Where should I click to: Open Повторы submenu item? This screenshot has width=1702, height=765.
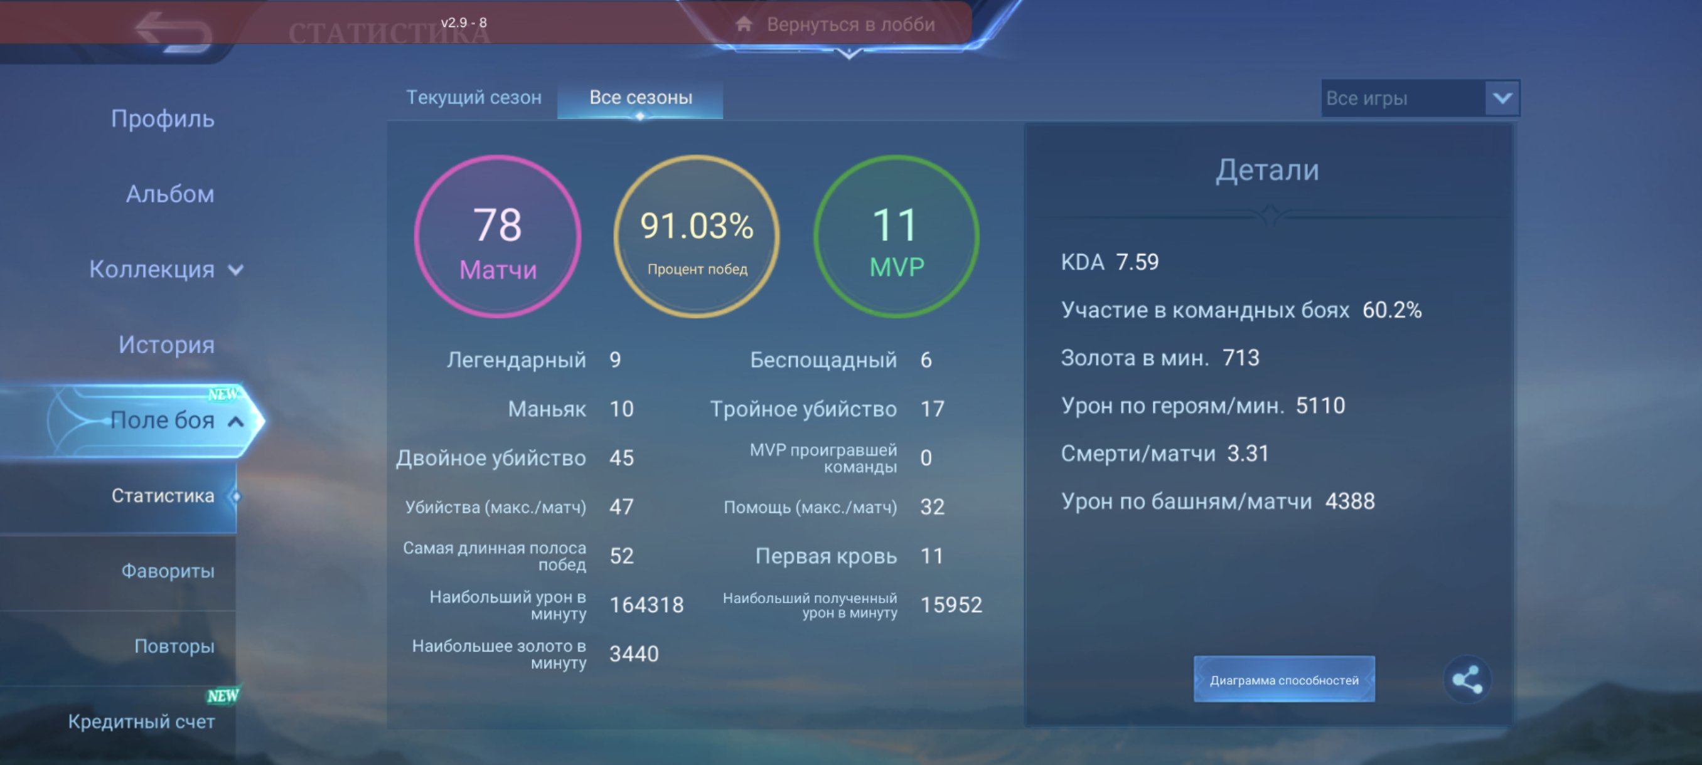pyautogui.click(x=174, y=646)
